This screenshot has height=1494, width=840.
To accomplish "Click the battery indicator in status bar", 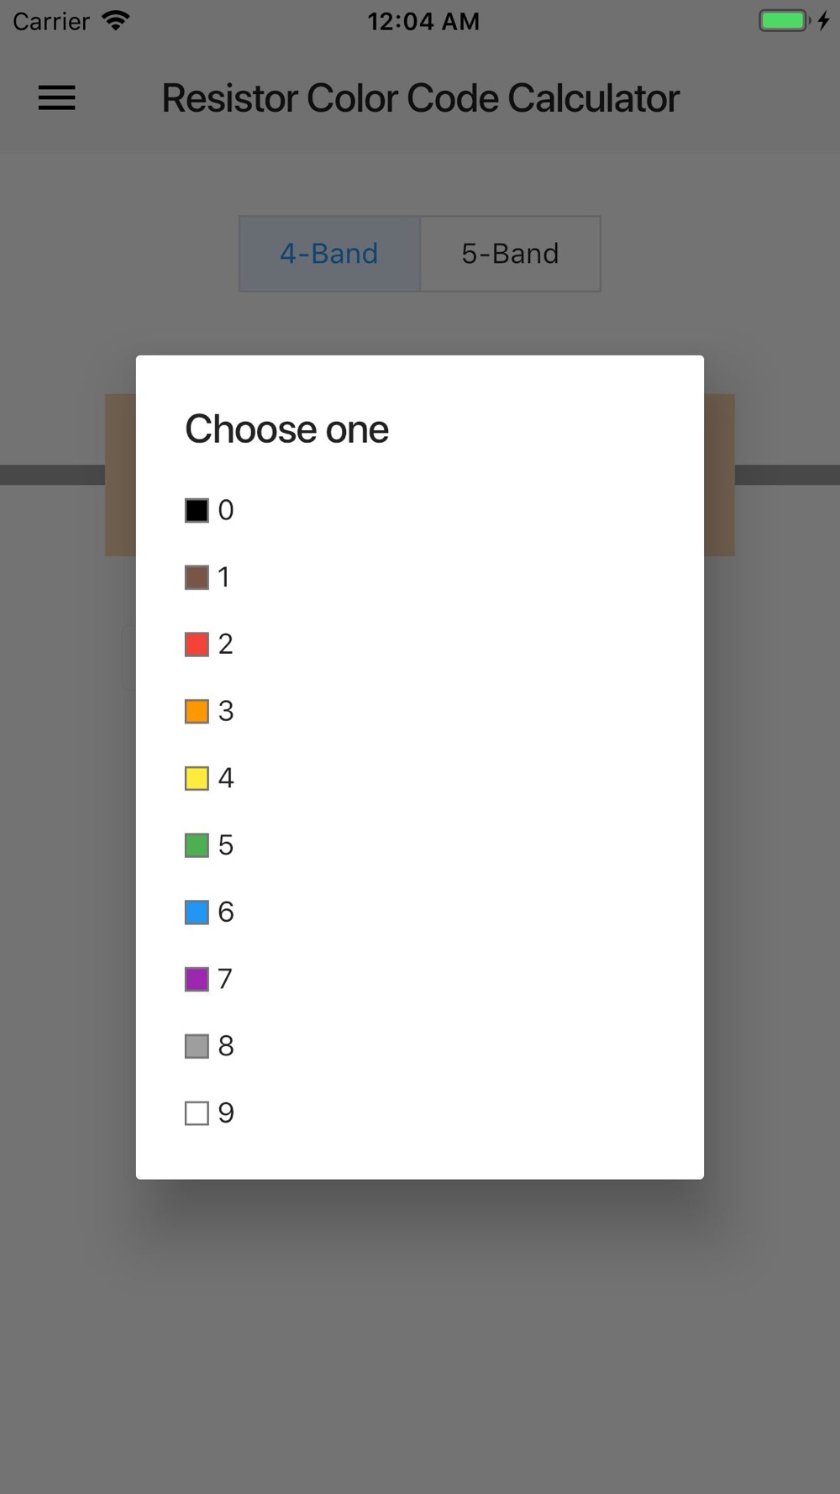I will pyautogui.click(x=785, y=21).
